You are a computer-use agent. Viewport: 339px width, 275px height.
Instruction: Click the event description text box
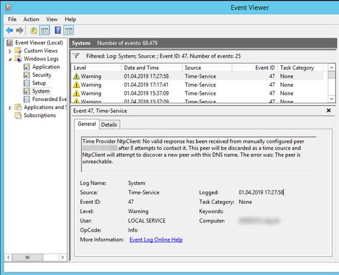199,154
